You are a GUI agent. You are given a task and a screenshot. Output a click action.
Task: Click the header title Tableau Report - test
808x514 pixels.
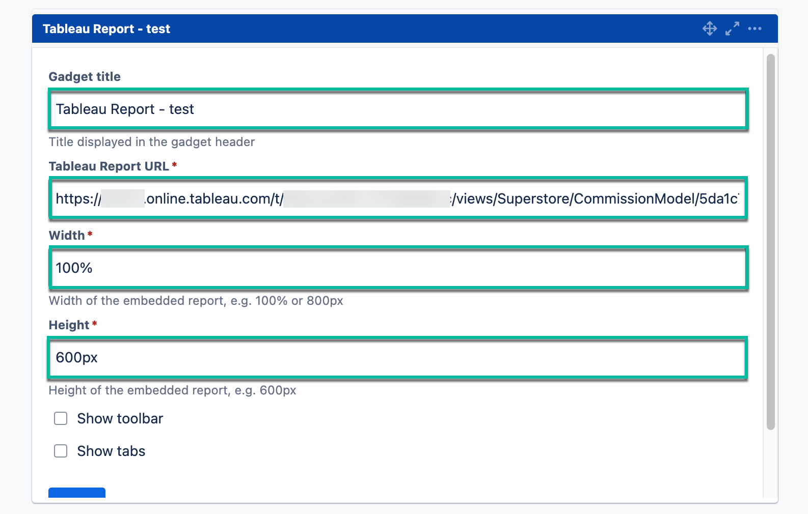(106, 29)
